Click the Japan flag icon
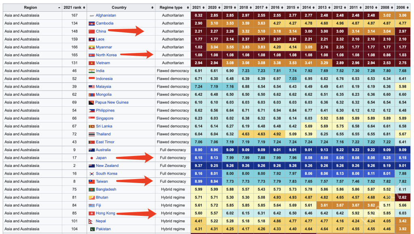The height and width of the screenshot is (234, 414). click(92, 158)
